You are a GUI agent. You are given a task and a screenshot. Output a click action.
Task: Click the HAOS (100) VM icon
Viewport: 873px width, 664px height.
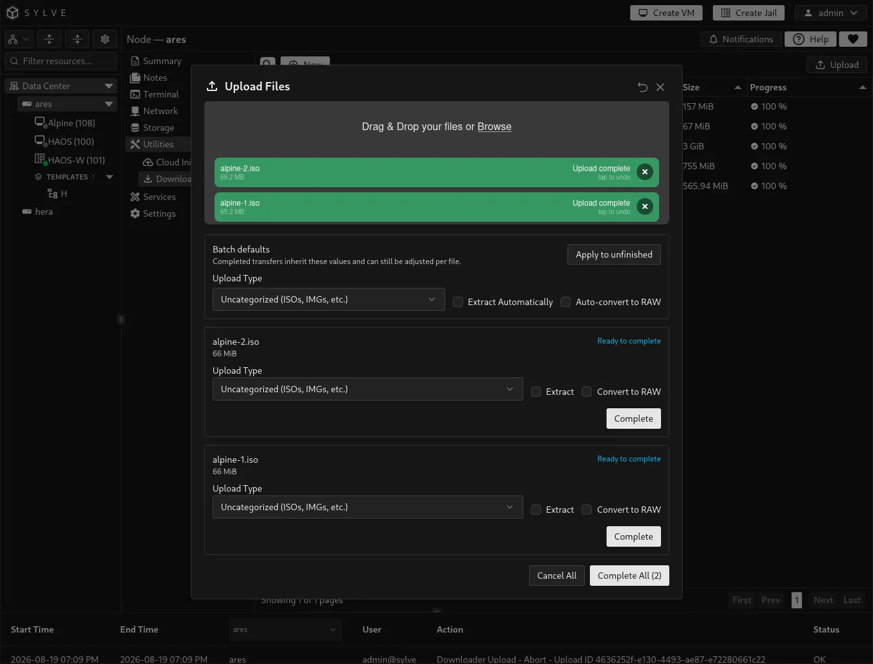(x=40, y=140)
